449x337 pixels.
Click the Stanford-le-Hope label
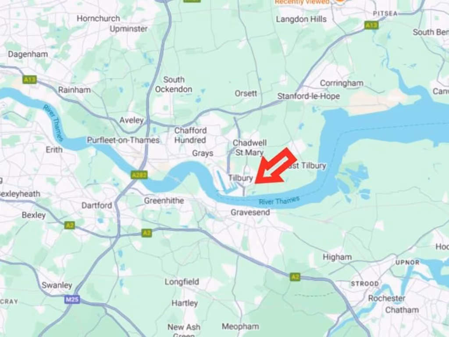[x=308, y=96]
